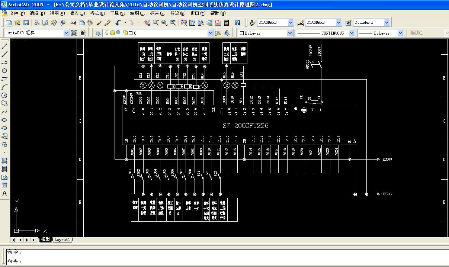Pick the Rectangle drawing tool

point(4,79)
